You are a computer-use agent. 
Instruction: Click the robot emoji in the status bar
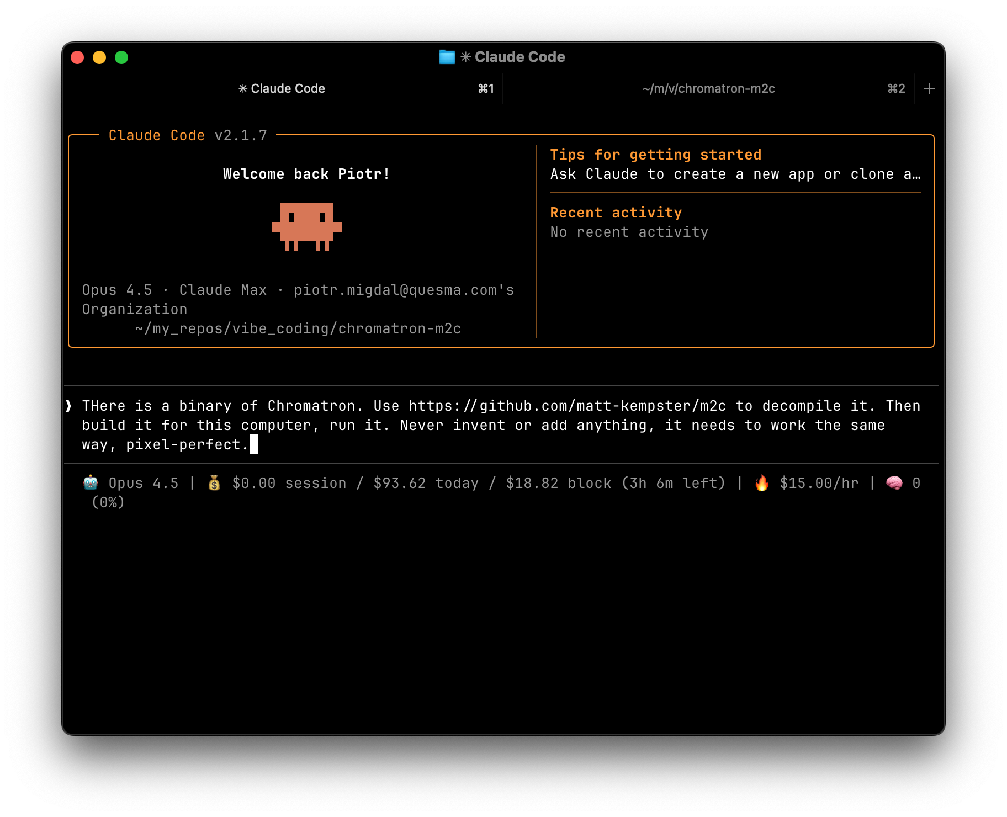pyautogui.click(x=89, y=482)
